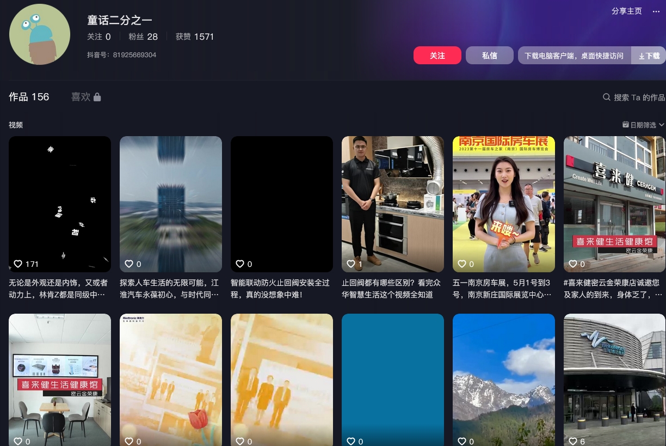Click heart icon on 林肯Z video

click(18, 264)
